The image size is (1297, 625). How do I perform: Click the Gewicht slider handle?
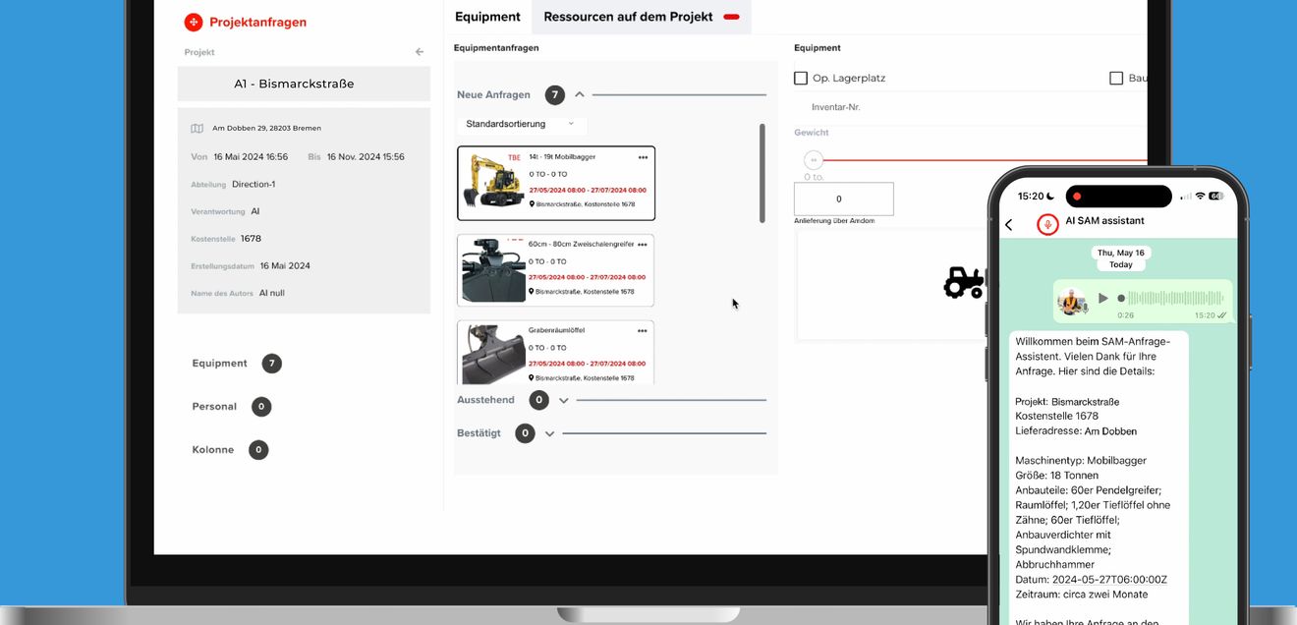click(x=814, y=160)
